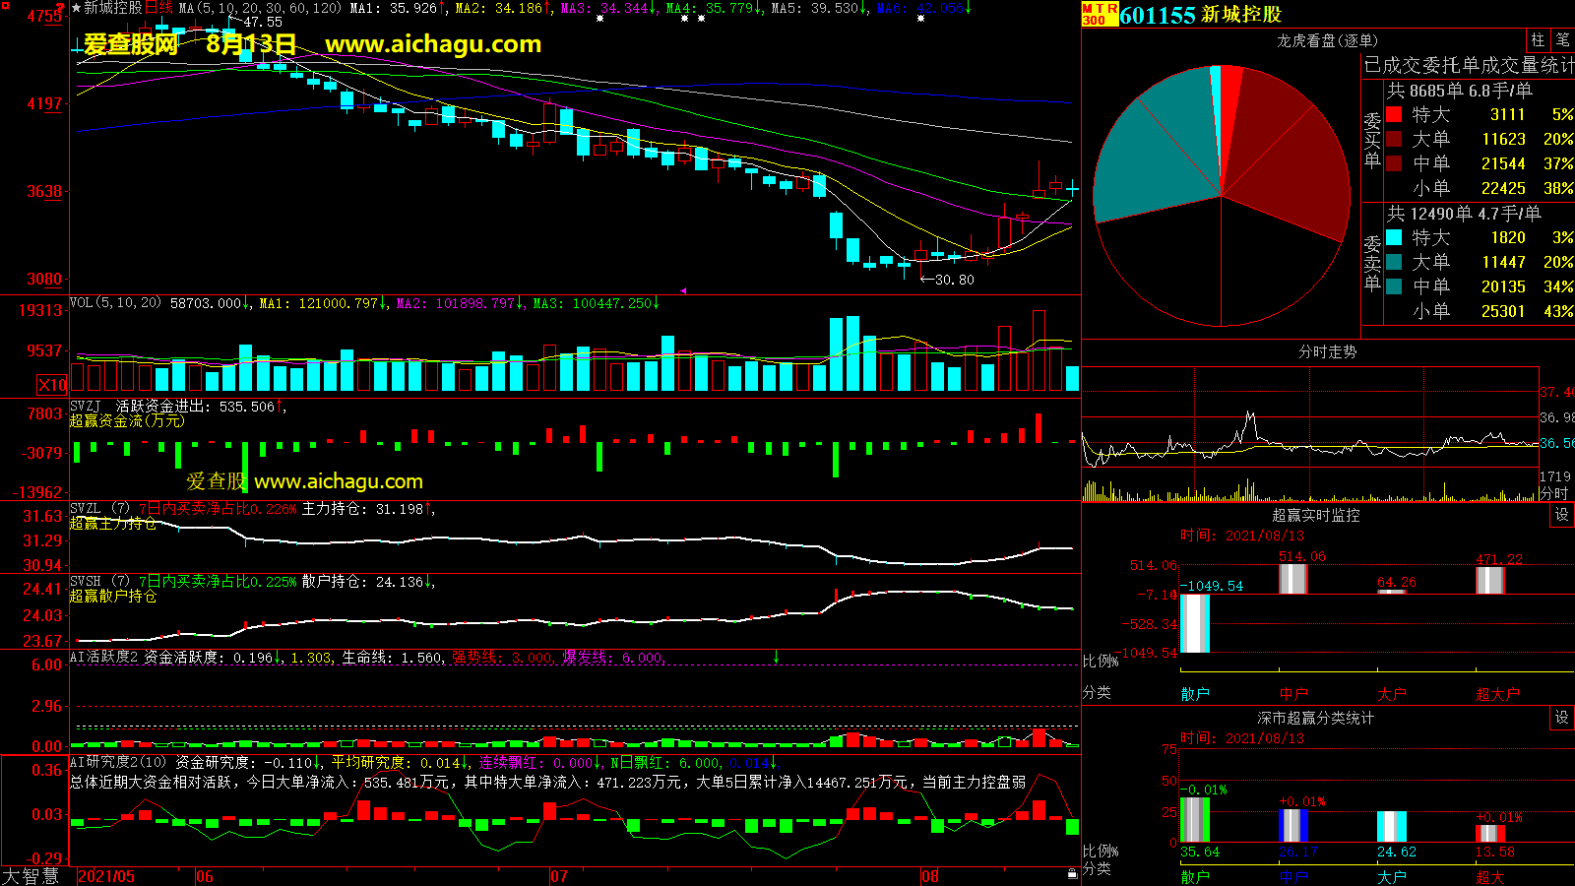Open the 日线 period selector
Image resolution: width=1575 pixels, height=886 pixels.
click(158, 8)
